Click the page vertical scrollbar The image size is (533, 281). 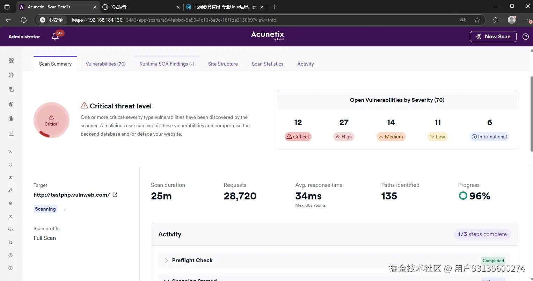(x=531, y=114)
